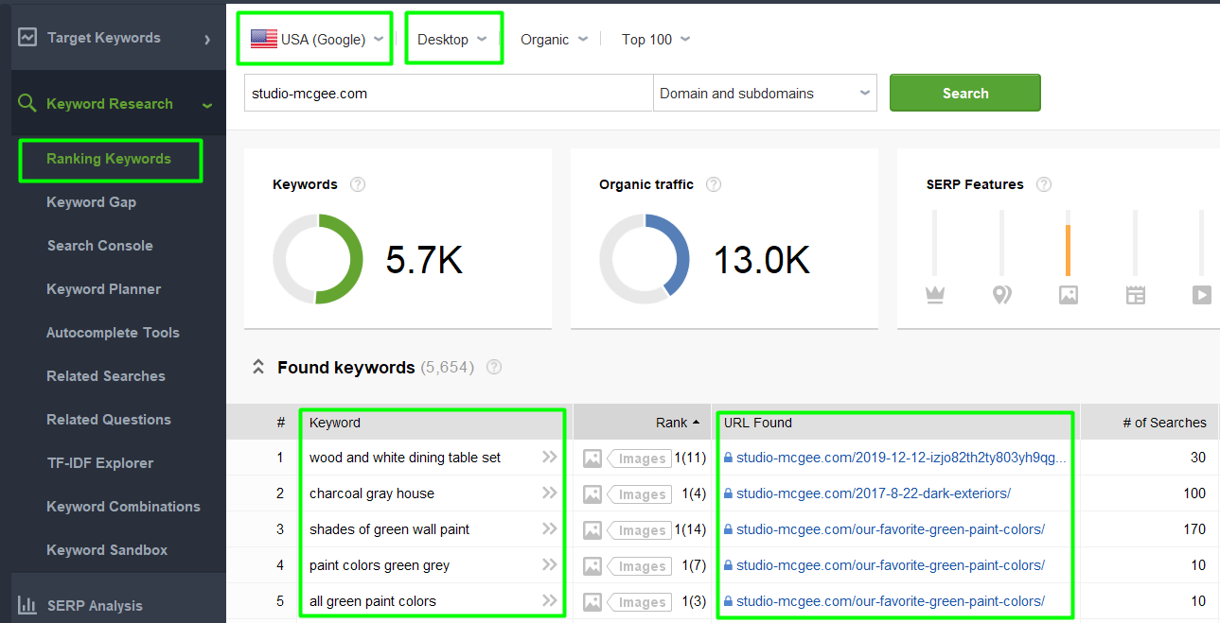Image resolution: width=1220 pixels, height=623 pixels.
Task: Open Keyword Sandbox in the sidebar
Action: 107,550
